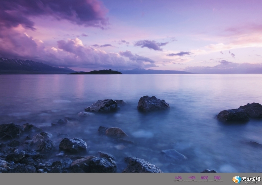262x185 pixels.
Task: Click the large rock right of center
Action: (153, 104)
